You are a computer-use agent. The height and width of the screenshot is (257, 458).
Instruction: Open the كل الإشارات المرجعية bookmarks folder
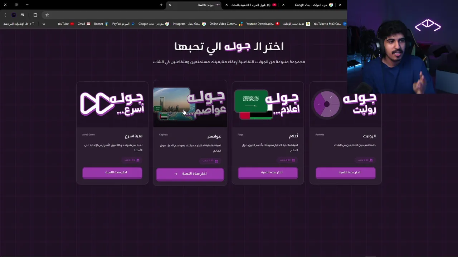[x=19, y=24]
